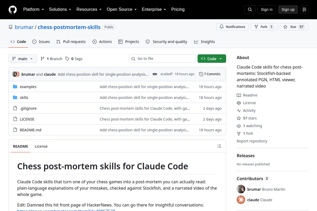Image resolution: width=317 pixels, height=211 pixels.
Task: Expand the Open Source menu
Action: point(122,9)
